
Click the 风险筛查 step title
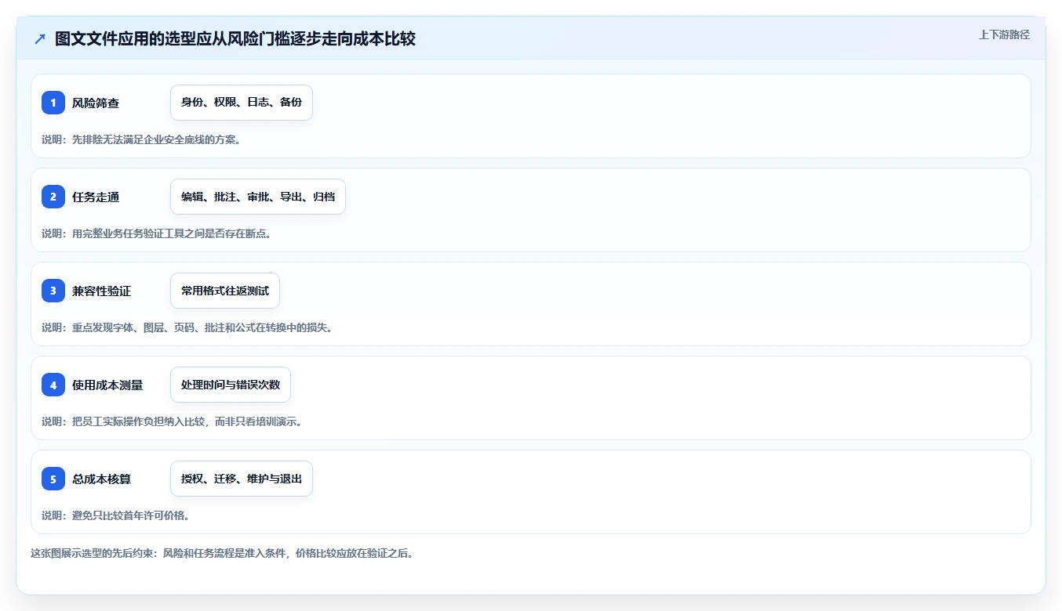click(x=96, y=103)
